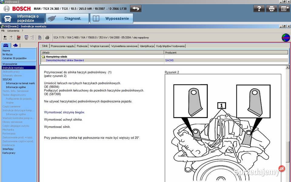The width and height of the screenshot is (291, 182).
Task: Select Instrukcje montażu in sidebar
Action: pos(18,68)
